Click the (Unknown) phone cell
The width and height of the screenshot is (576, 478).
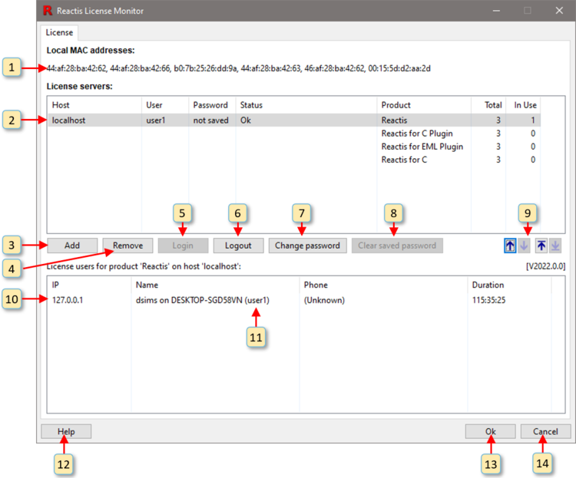(x=324, y=300)
